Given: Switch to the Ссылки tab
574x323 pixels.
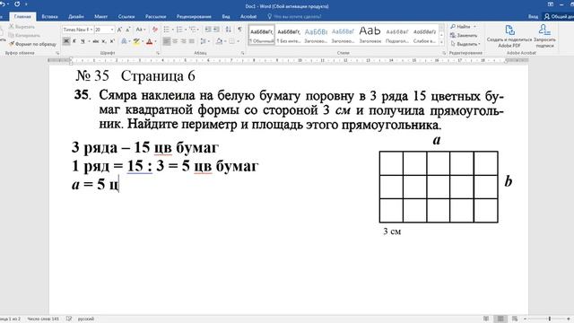Looking at the screenshot, I should tap(126, 16).
